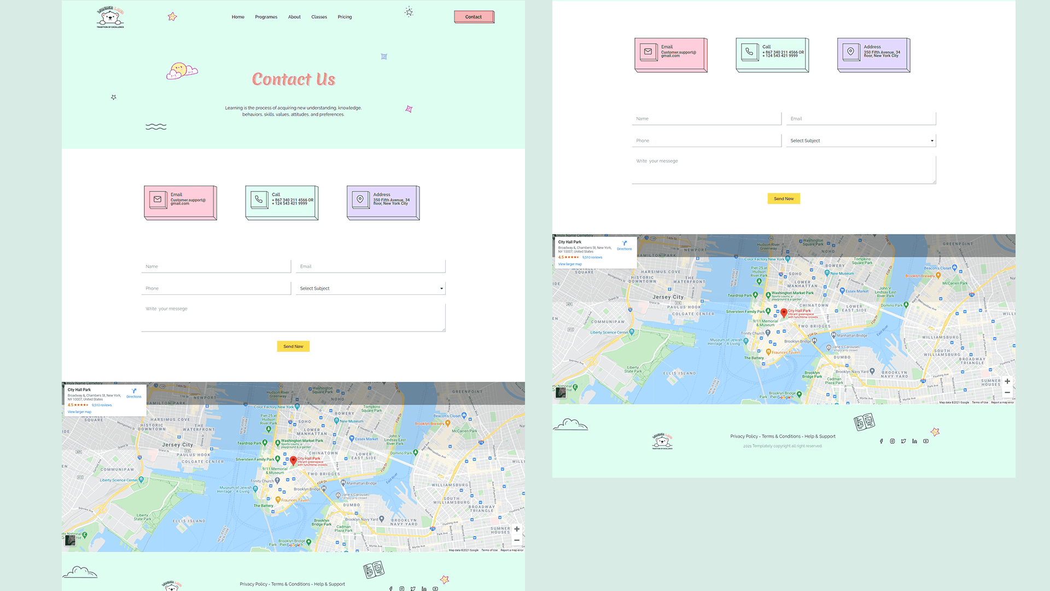1050x591 pixels.
Task: Click Send Now button on right form
Action: point(784,199)
